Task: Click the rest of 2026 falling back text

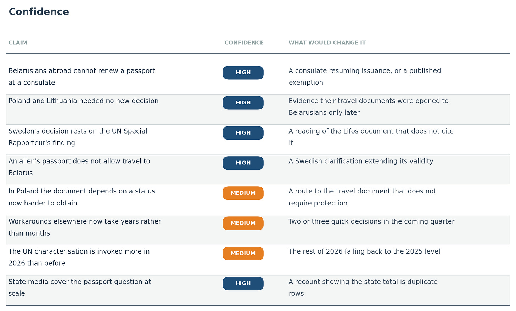Action: point(364,251)
